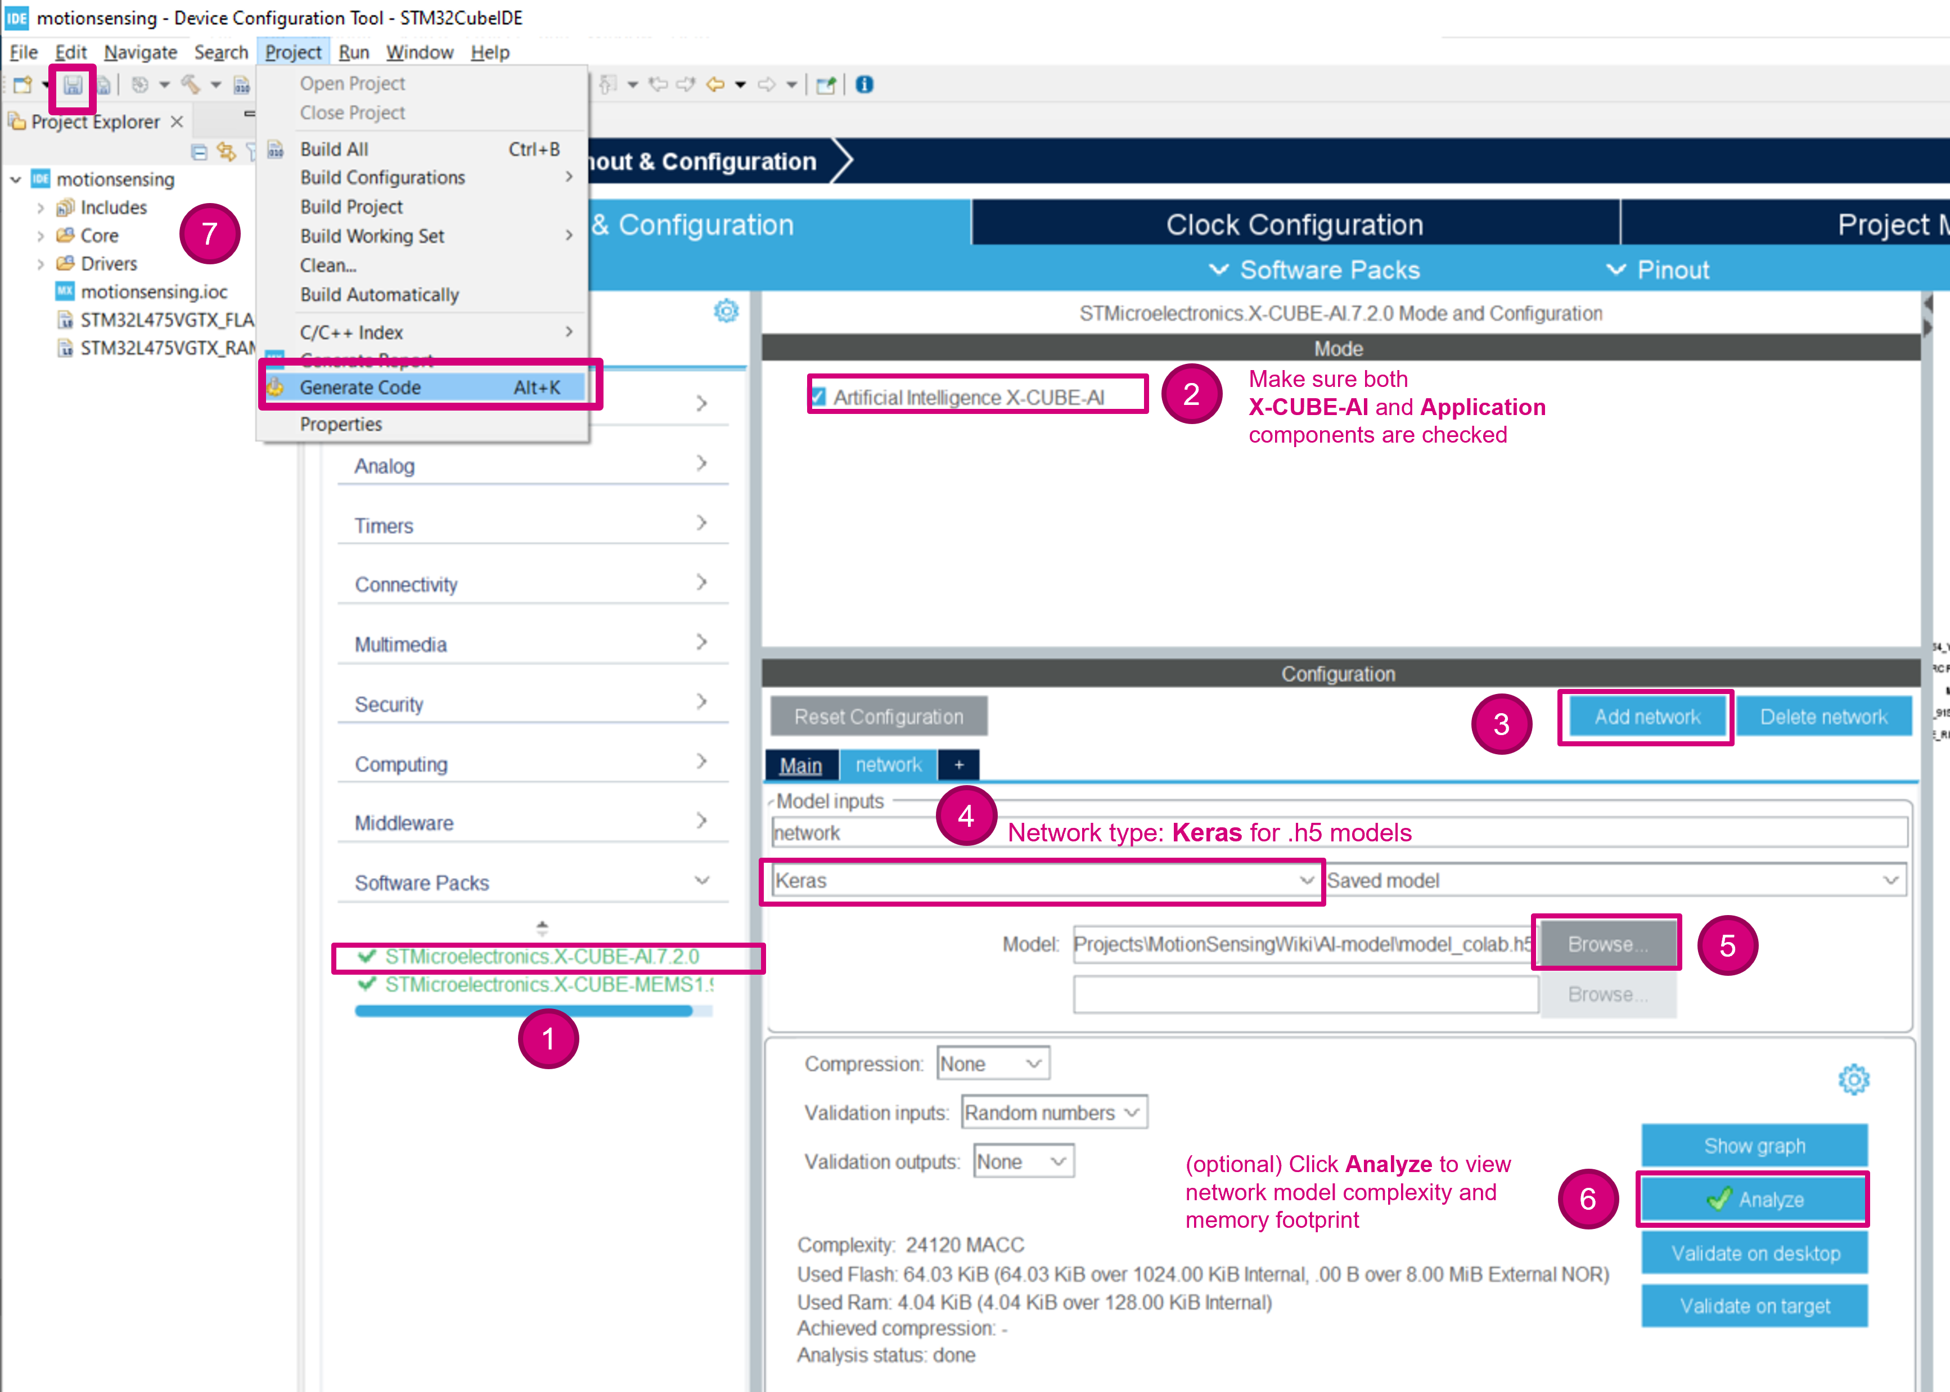This screenshot has width=1950, height=1392.
Task: Click the Add network button
Action: point(1647,717)
